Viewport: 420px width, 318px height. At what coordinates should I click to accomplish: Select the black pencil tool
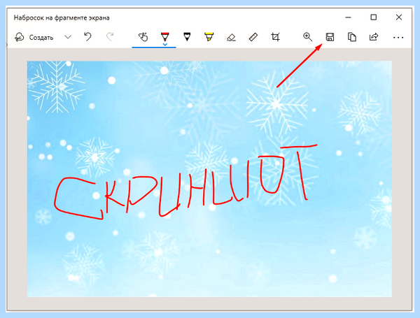[187, 37]
